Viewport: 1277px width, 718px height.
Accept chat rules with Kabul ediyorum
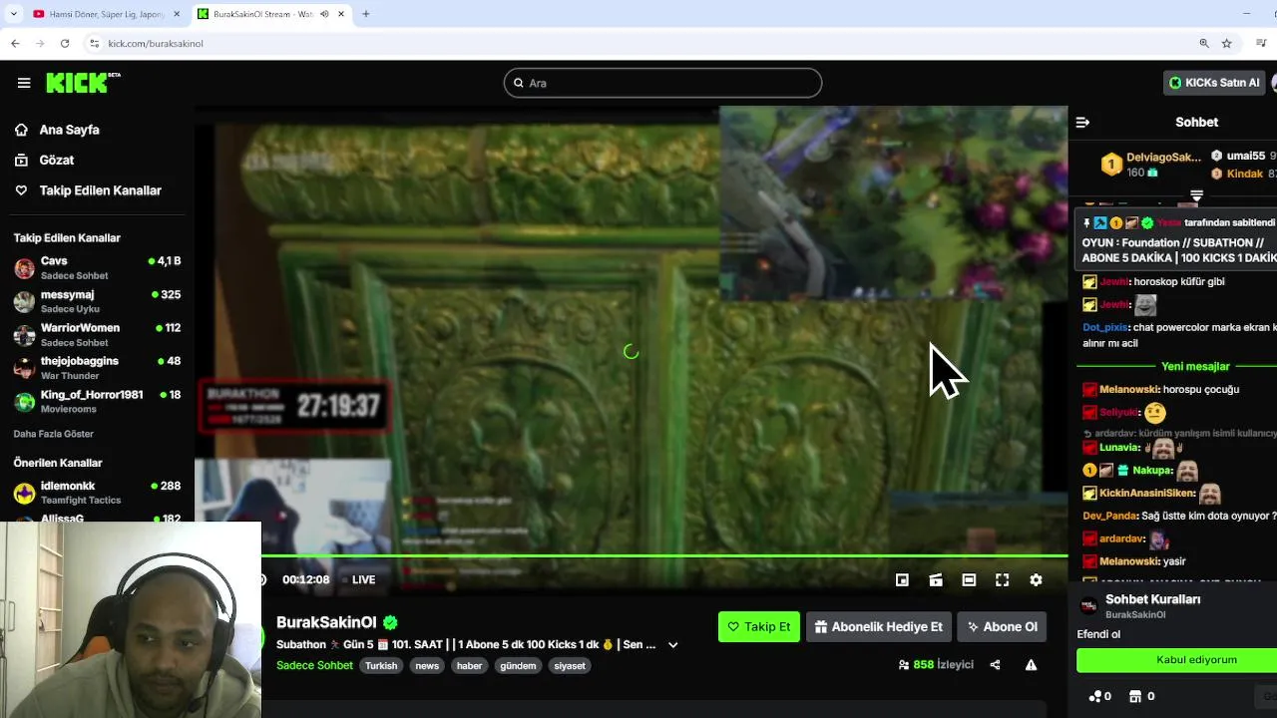click(1177, 660)
